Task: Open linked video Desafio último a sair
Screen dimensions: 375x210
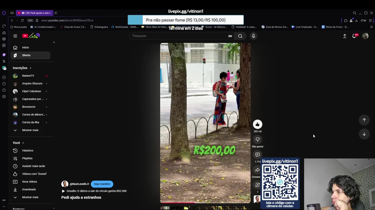Action: click(94, 191)
